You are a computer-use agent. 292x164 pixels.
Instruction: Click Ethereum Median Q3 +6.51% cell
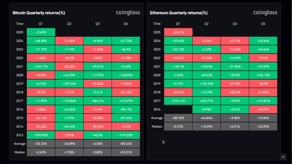coord(235,127)
